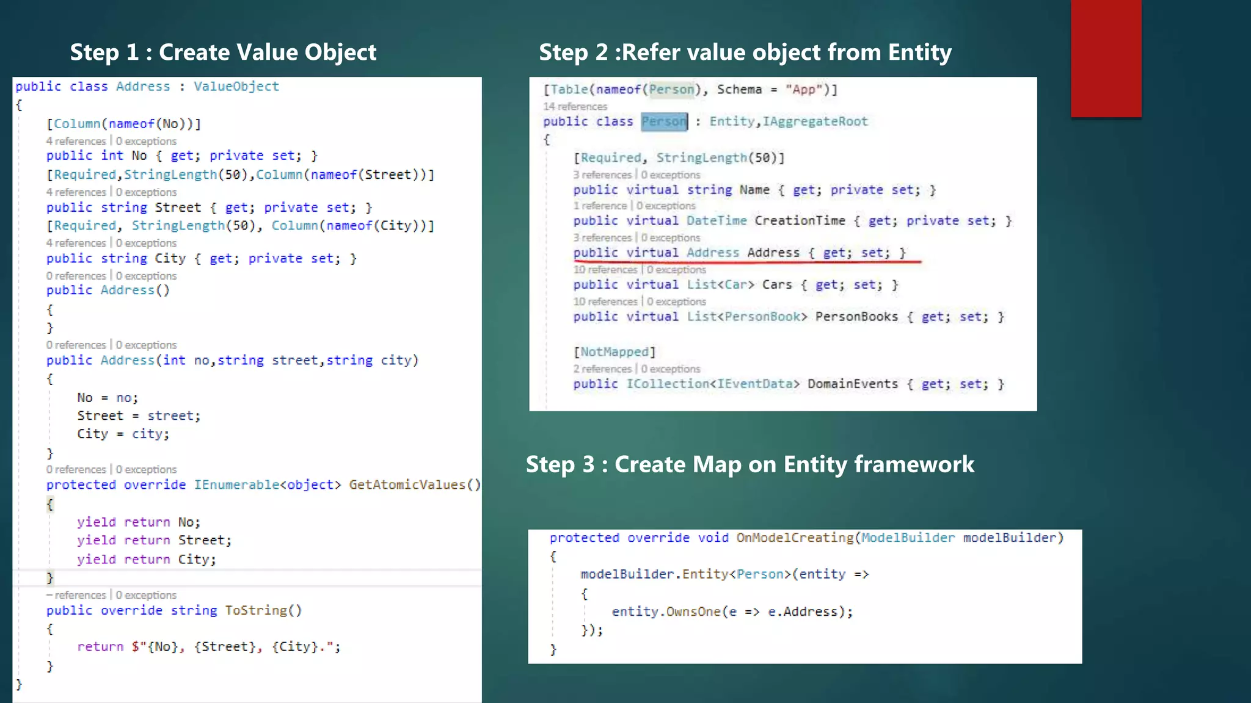This screenshot has width=1251, height=703.
Task: Click the 'public override string ToString()' line
Action: (x=174, y=611)
